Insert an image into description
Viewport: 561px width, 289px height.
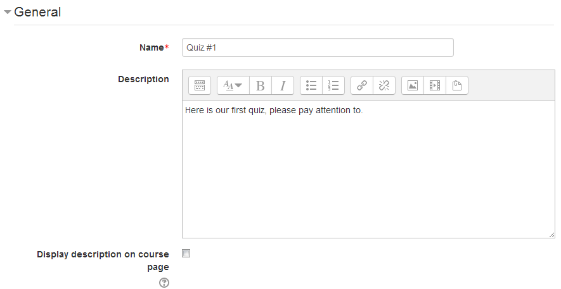coord(413,85)
